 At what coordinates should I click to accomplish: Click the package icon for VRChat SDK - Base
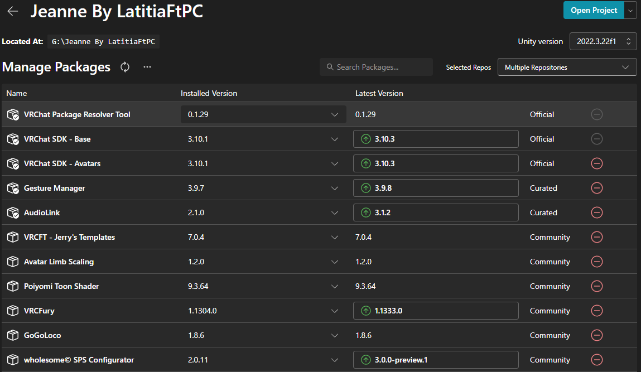click(13, 139)
